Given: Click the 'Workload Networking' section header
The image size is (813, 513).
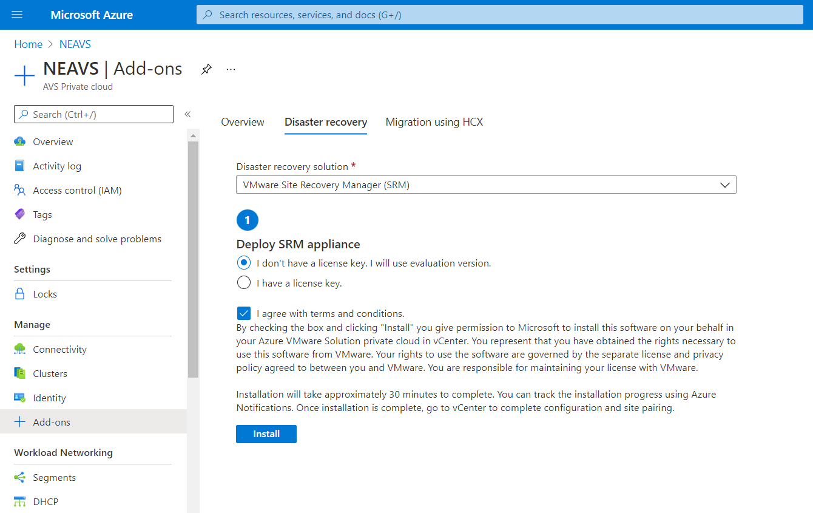Looking at the screenshot, I should click(x=63, y=452).
